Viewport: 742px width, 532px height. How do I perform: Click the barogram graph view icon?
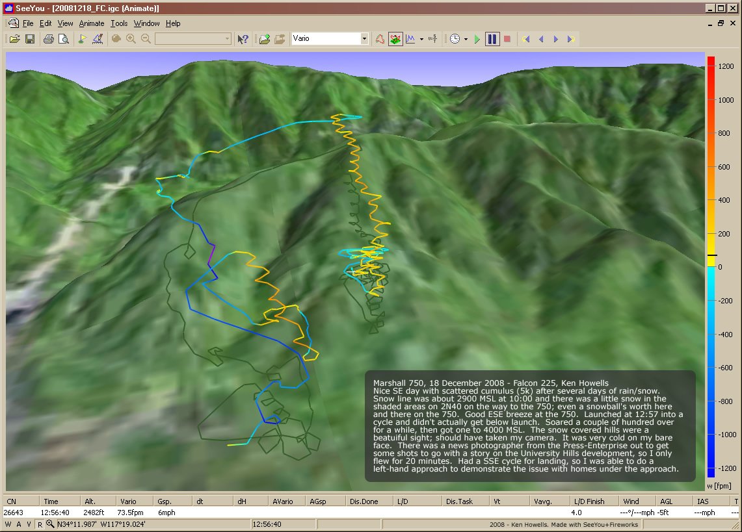click(410, 39)
